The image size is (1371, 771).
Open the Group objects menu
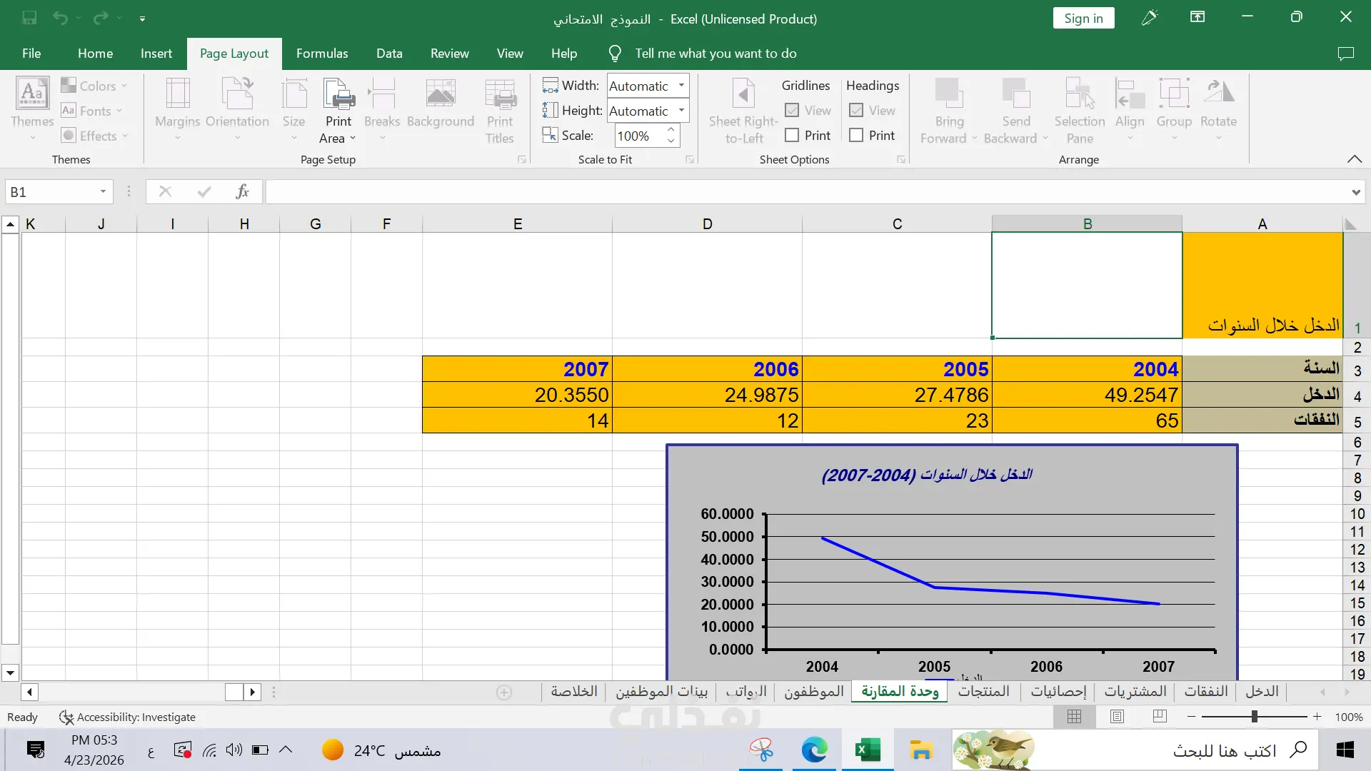(x=1174, y=109)
